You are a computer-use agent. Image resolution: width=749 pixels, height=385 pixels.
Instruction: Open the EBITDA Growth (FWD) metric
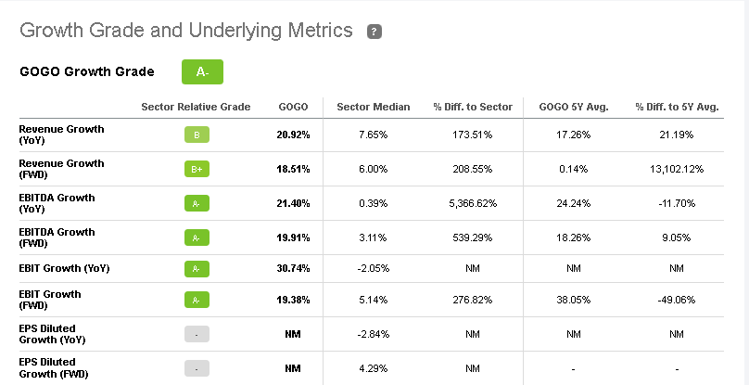pos(57,237)
